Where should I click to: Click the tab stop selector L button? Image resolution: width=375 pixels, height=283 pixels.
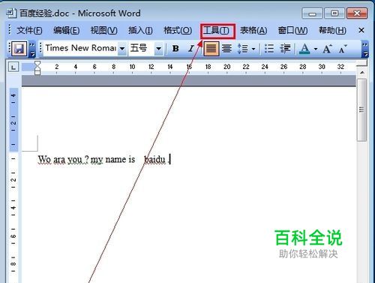[13, 67]
